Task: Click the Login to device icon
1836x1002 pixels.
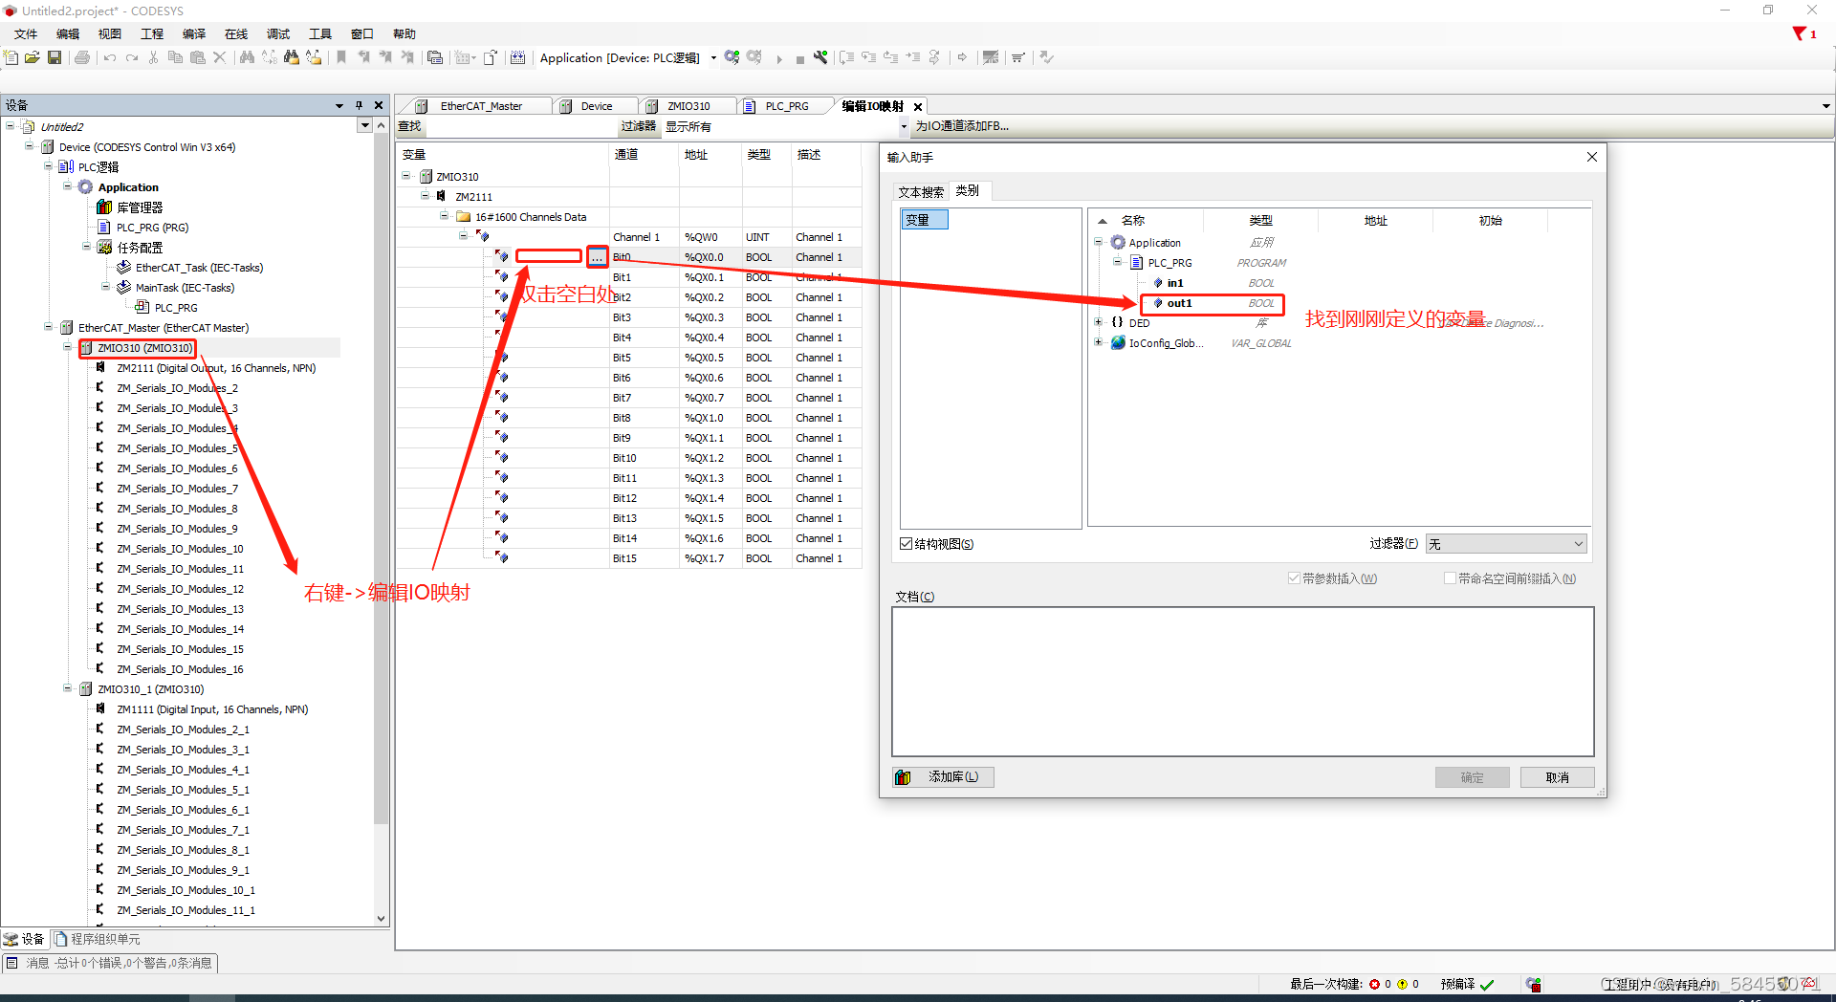Action: (x=732, y=57)
